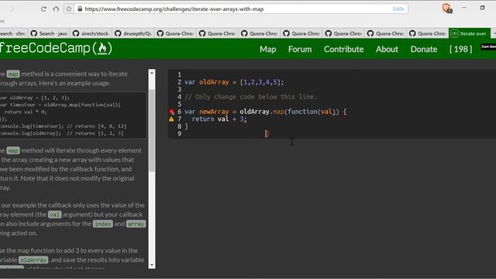Screen dimensions: 496x279
Task: Click line 2 'var oldArray' in the editor
Action: tap(234, 82)
